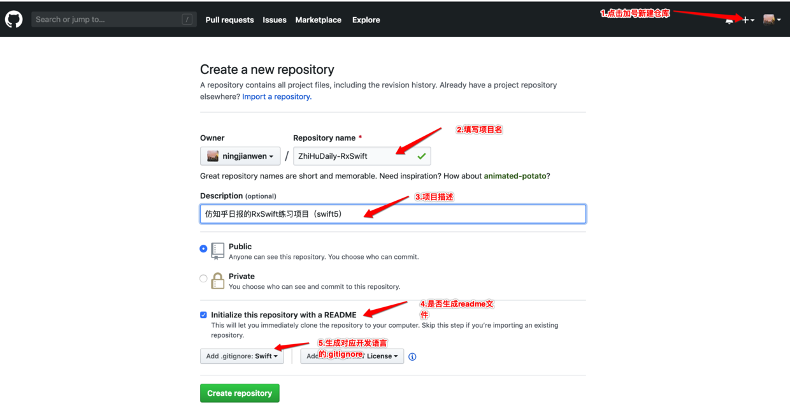This screenshot has width=790, height=413.
Task: Open the user avatar menu
Action: (x=772, y=20)
